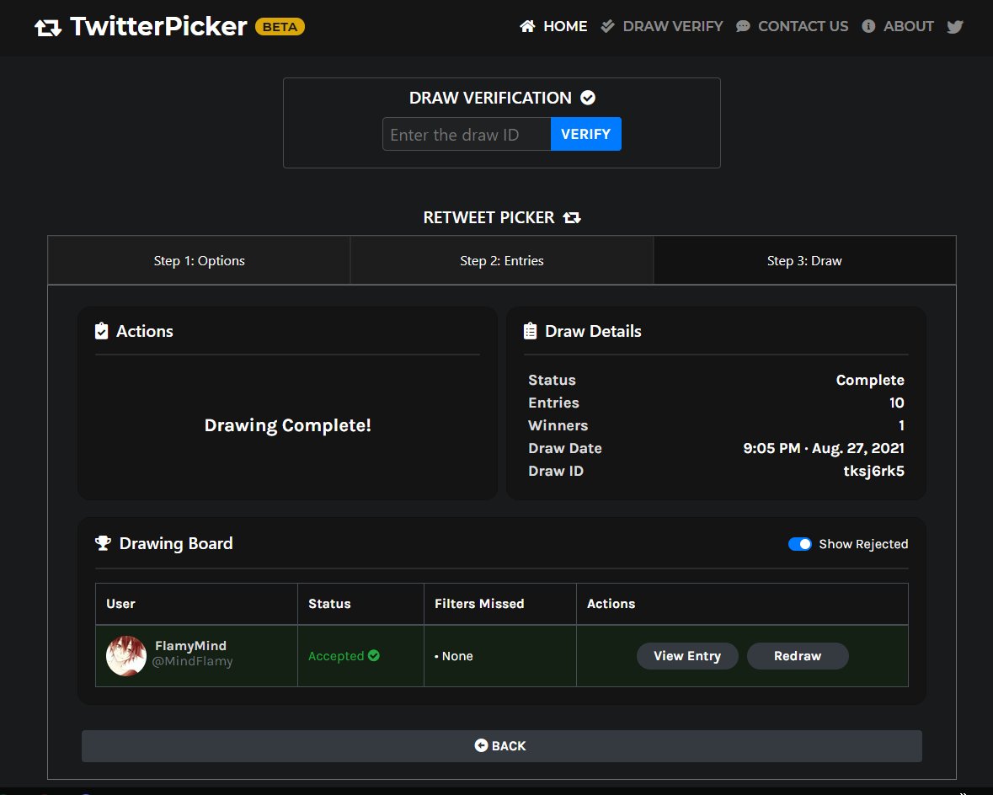This screenshot has width=993, height=795.
Task: Click the Draw Verification checkmark badge icon
Action: coord(588,98)
